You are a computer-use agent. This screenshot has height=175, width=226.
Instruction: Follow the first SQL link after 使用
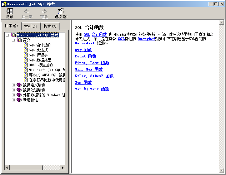pyautogui.click(x=87, y=34)
